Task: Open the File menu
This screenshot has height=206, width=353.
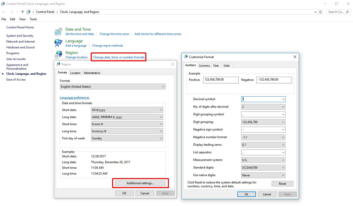Action: pyautogui.click(x=4, y=19)
